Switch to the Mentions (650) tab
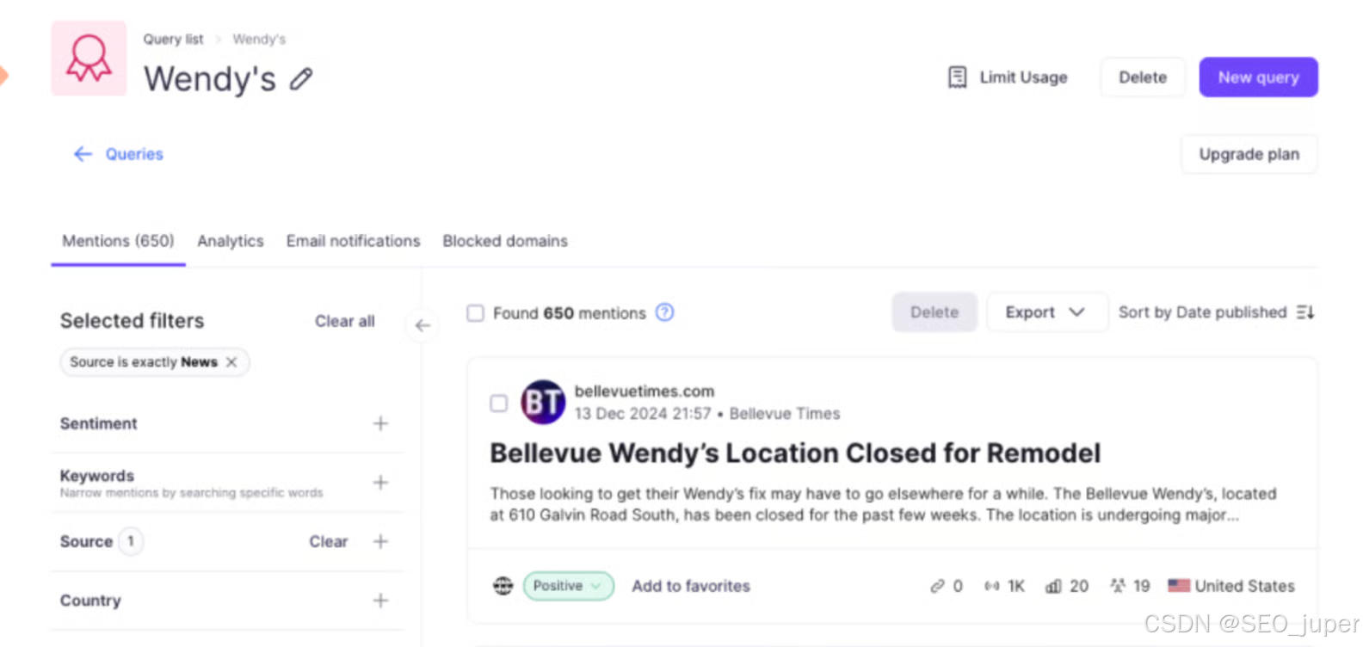Screen dimensions: 1363x647 coord(118,241)
